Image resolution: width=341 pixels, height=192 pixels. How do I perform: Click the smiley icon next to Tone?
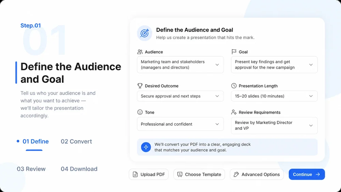140,112
